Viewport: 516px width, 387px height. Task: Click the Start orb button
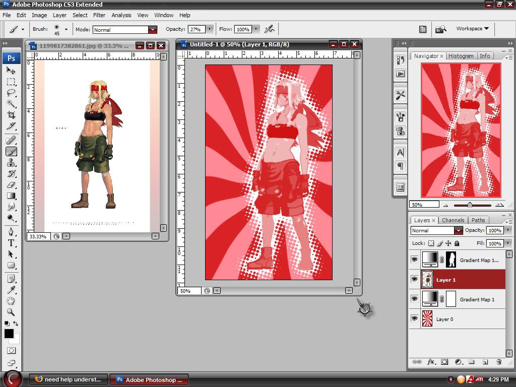point(13,378)
